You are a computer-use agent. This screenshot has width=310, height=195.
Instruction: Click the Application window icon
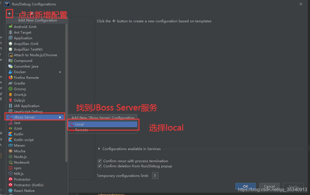pos(11,38)
